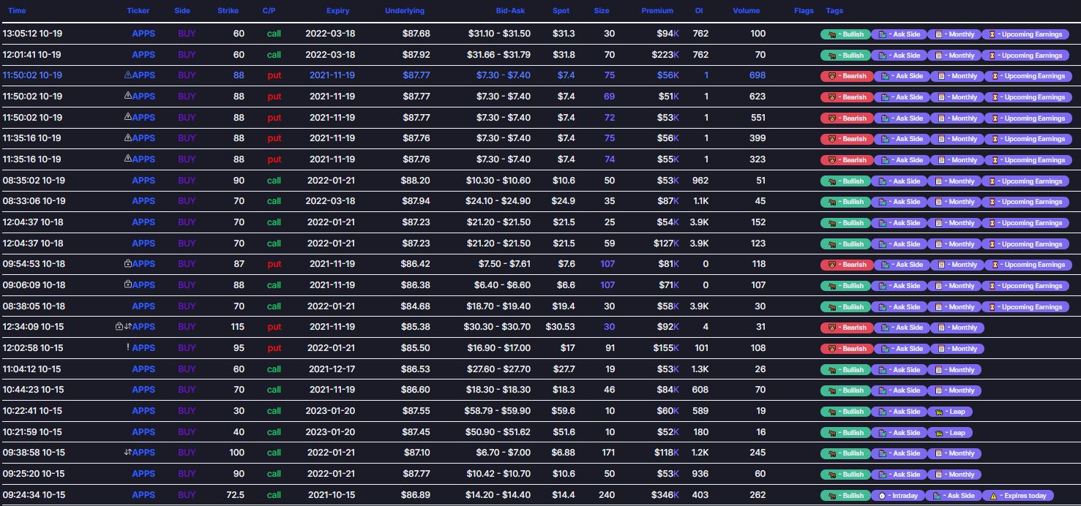1081x506 pixels.
Task: Click the warning triangle icon in the 399-volume row
Action: [128, 137]
